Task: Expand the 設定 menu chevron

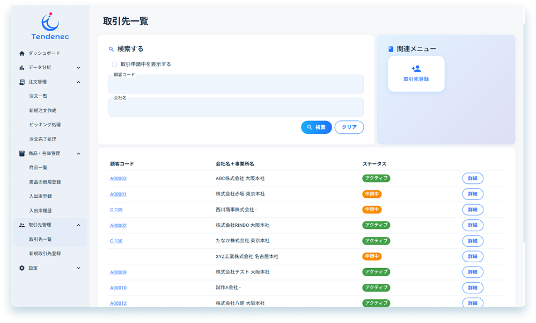Action: point(78,268)
